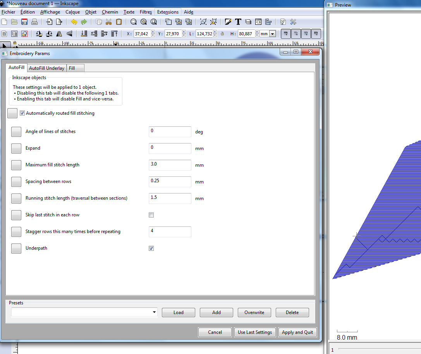Click inside the Spacing between rows field
421x354 pixels.
(x=170, y=181)
